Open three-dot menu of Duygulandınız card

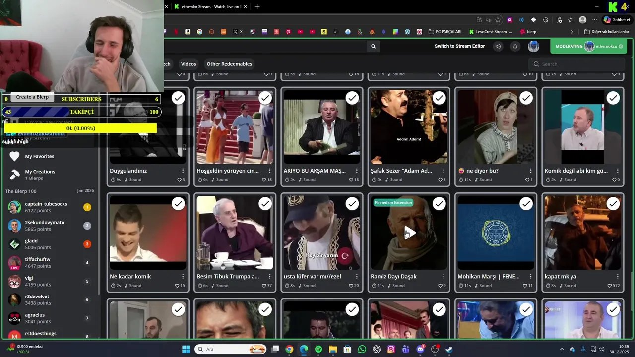coord(183,171)
